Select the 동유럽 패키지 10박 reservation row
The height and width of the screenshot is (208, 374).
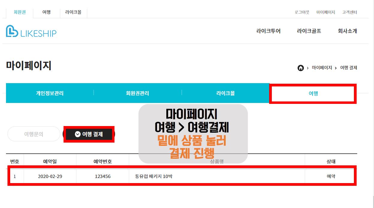(x=182, y=176)
